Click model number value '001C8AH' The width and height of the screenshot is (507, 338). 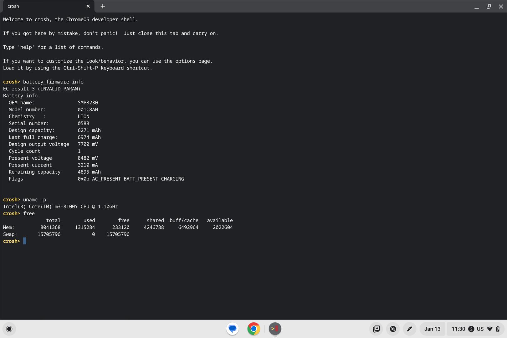pos(88,110)
